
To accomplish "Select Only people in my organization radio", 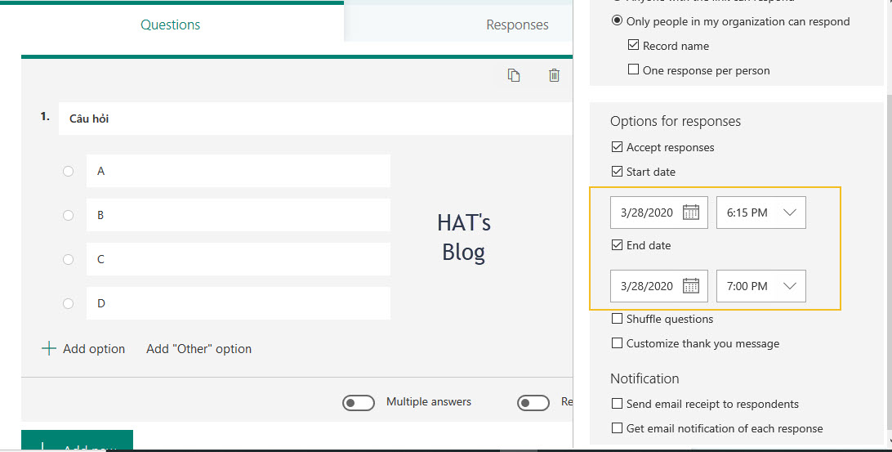I will pos(617,21).
